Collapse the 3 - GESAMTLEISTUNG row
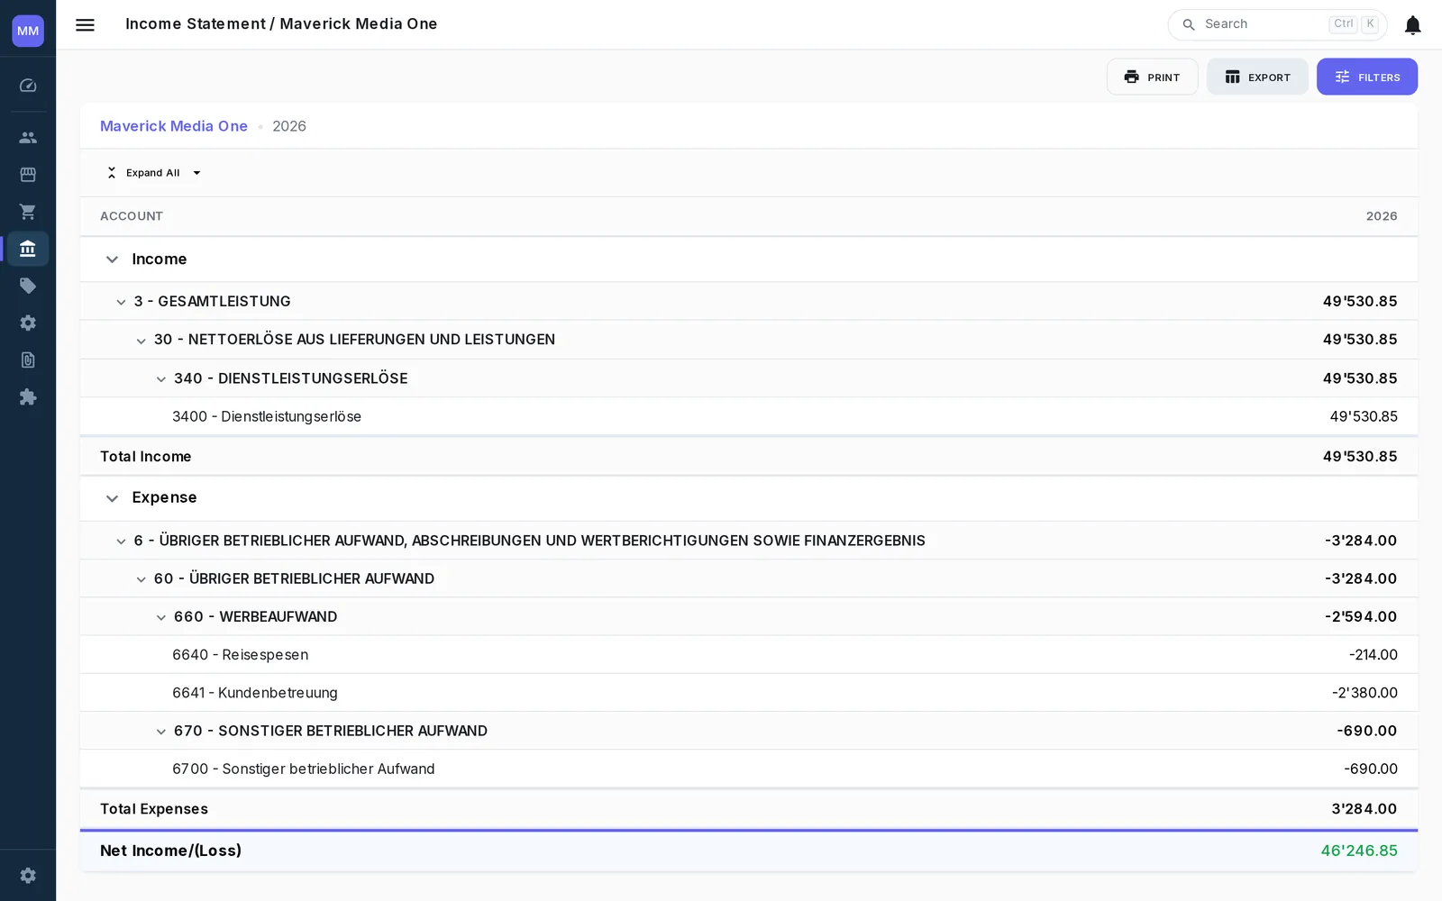1442x901 pixels. coord(121,302)
